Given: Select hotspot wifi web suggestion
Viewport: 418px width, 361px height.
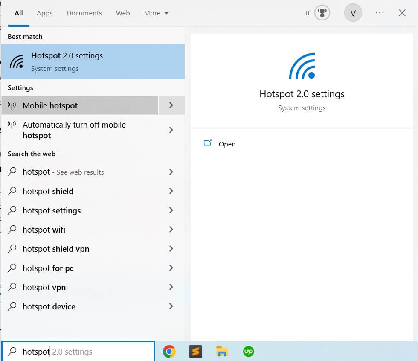Looking at the screenshot, I should (x=80, y=230).
